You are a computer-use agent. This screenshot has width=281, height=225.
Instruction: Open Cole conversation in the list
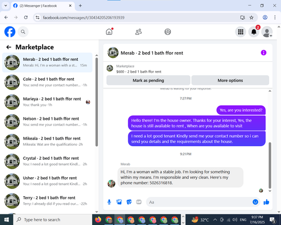(47, 82)
